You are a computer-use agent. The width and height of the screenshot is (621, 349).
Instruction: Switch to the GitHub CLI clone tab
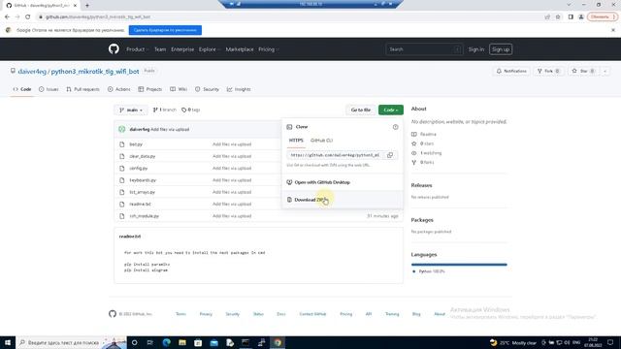coord(321,141)
